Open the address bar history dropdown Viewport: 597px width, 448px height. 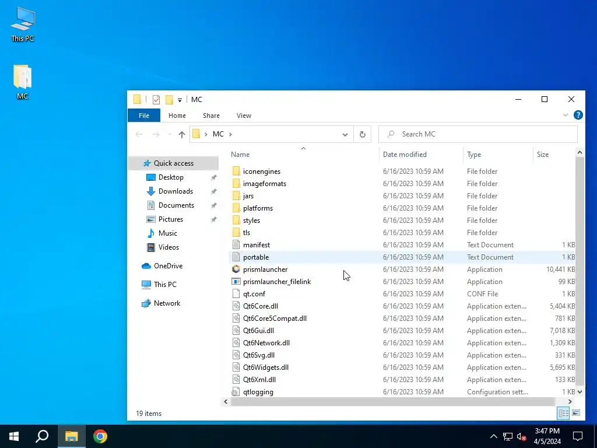[345, 135]
